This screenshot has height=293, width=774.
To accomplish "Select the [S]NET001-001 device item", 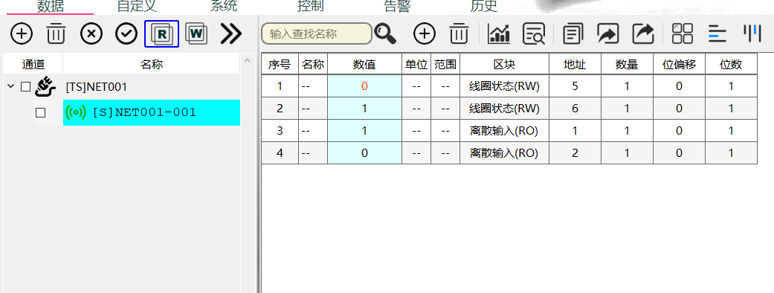I will (x=152, y=112).
